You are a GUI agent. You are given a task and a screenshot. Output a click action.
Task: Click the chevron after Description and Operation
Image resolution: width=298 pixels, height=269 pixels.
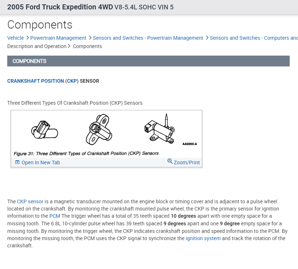point(69,46)
